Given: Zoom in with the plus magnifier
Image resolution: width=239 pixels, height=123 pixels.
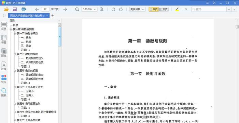Looking at the screenshot, I should click(101, 9).
